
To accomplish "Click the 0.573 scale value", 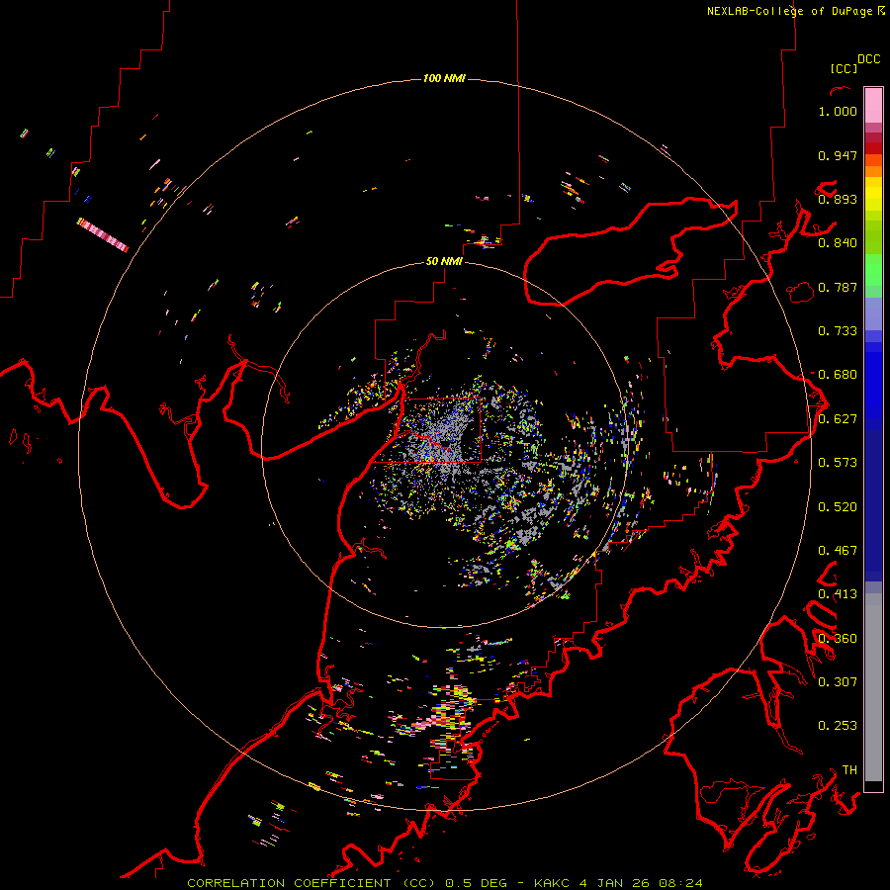I will (838, 463).
